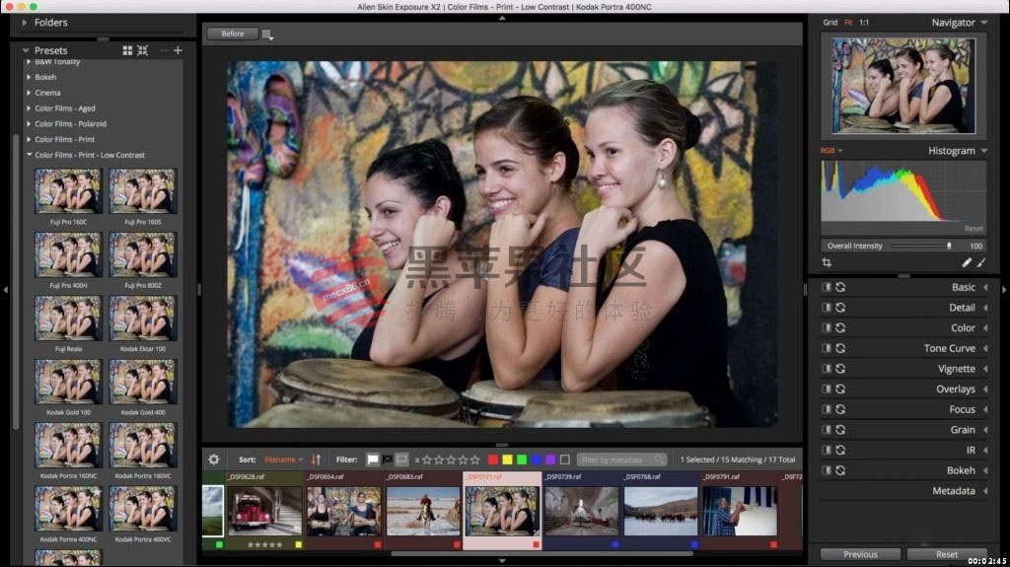Switch presets to large expand view
1010x567 pixels.
[x=142, y=50]
